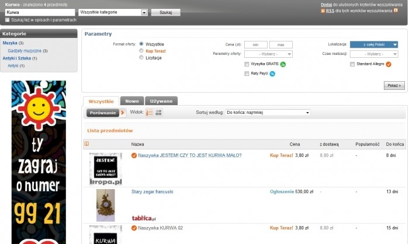Open the Stary zegar francuski listing

152,191
